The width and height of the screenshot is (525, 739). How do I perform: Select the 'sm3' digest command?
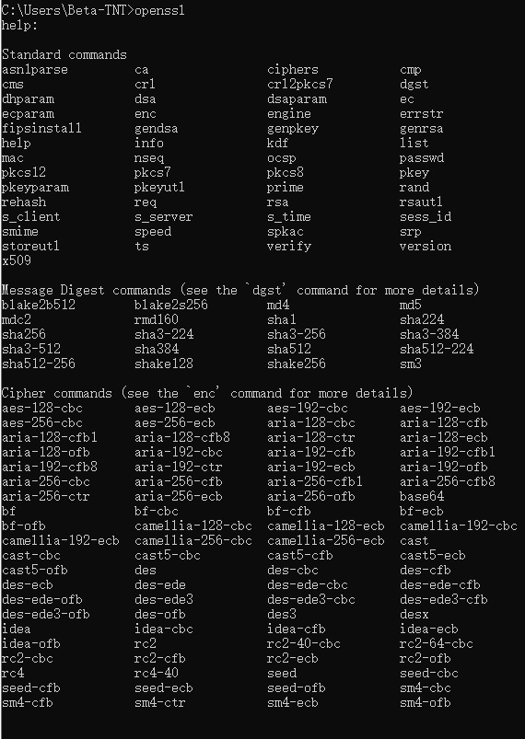(x=411, y=364)
